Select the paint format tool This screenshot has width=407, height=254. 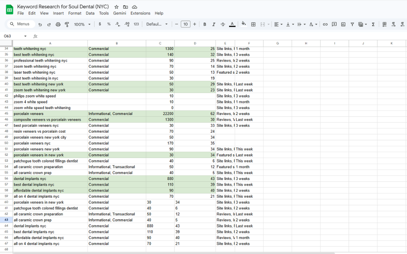tap(67, 24)
